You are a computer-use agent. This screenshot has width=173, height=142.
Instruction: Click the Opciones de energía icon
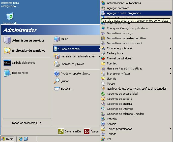tap(103, 104)
